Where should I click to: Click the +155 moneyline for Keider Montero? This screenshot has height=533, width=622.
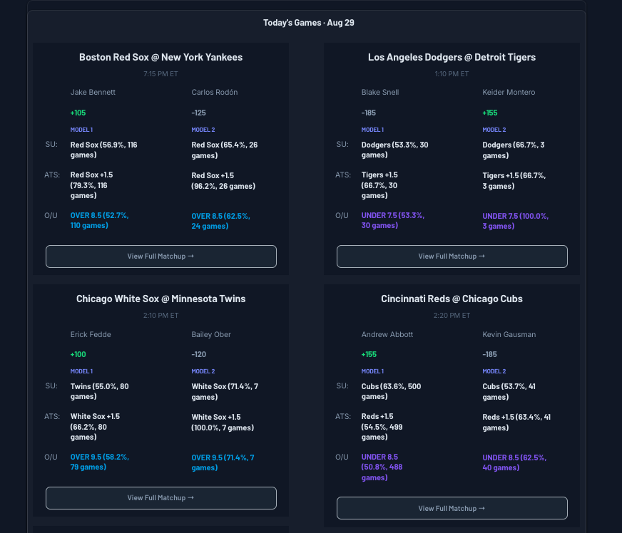coord(490,113)
